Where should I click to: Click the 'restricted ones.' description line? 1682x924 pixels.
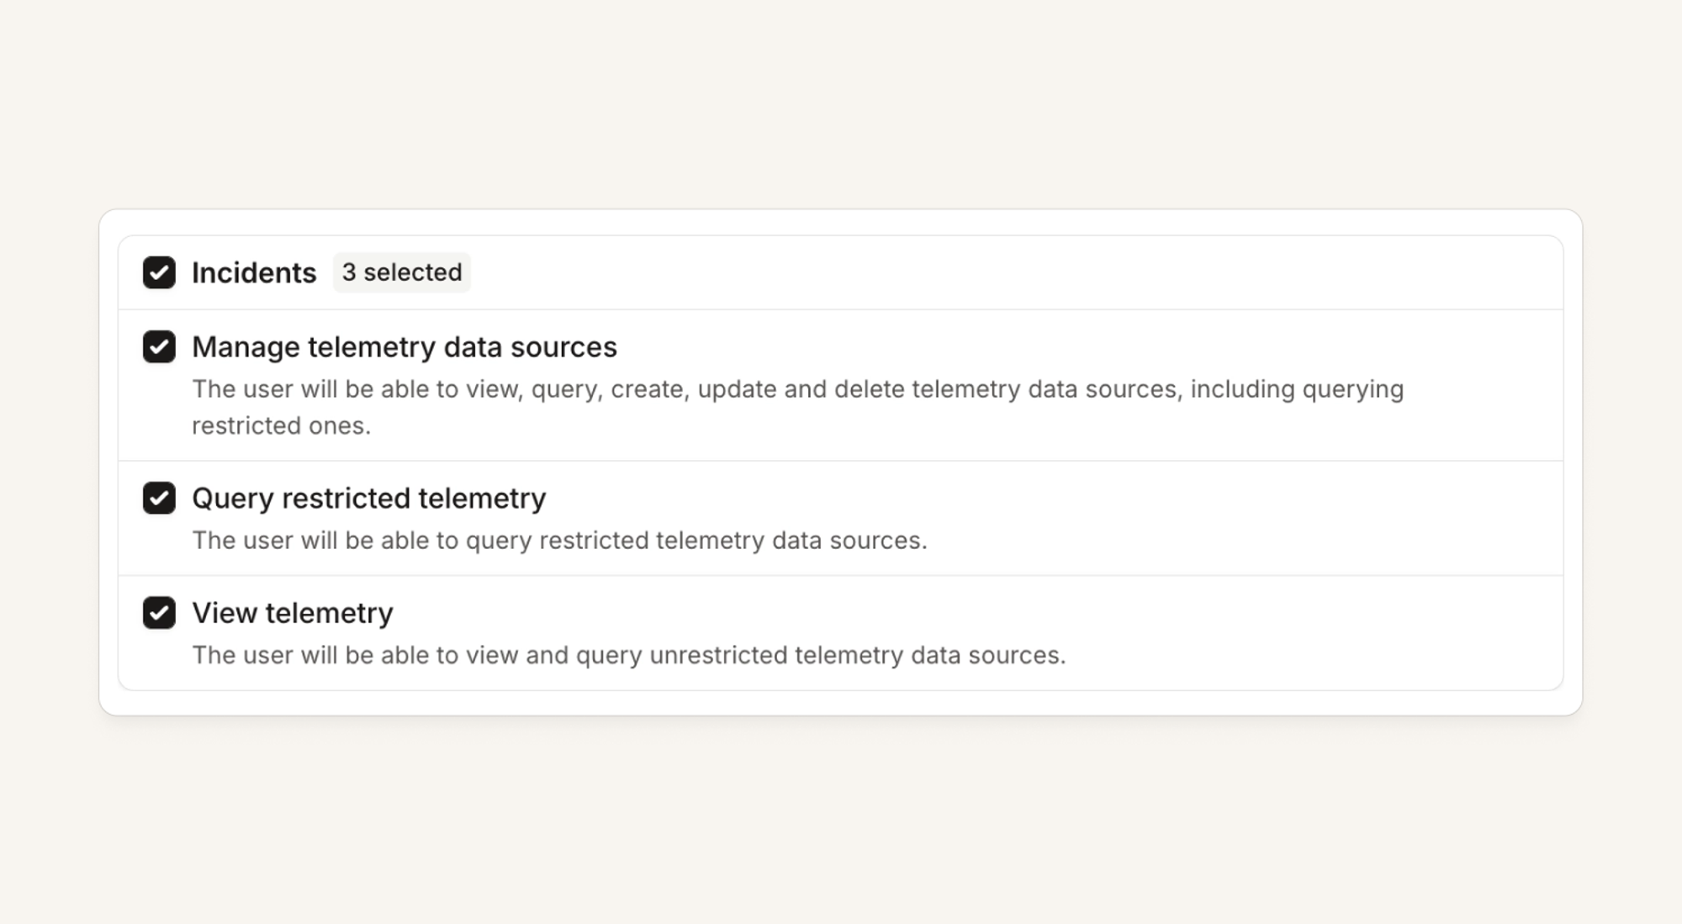[281, 425]
